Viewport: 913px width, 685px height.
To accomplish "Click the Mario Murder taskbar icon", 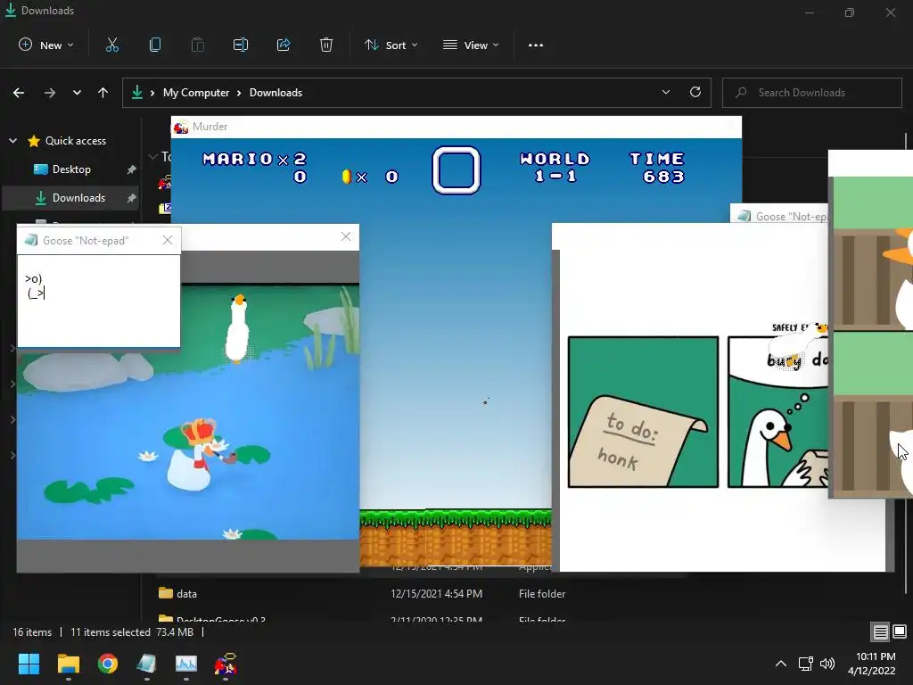I will 226,664.
